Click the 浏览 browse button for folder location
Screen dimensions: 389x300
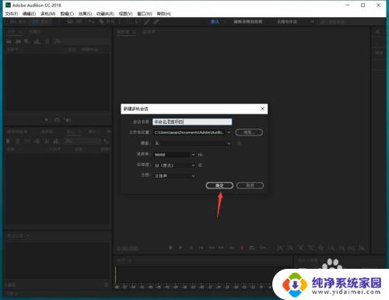pos(249,132)
